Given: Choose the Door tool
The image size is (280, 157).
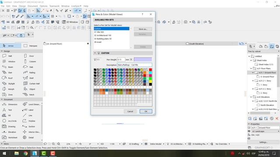Looking at the screenshot, I should tap(29, 56).
